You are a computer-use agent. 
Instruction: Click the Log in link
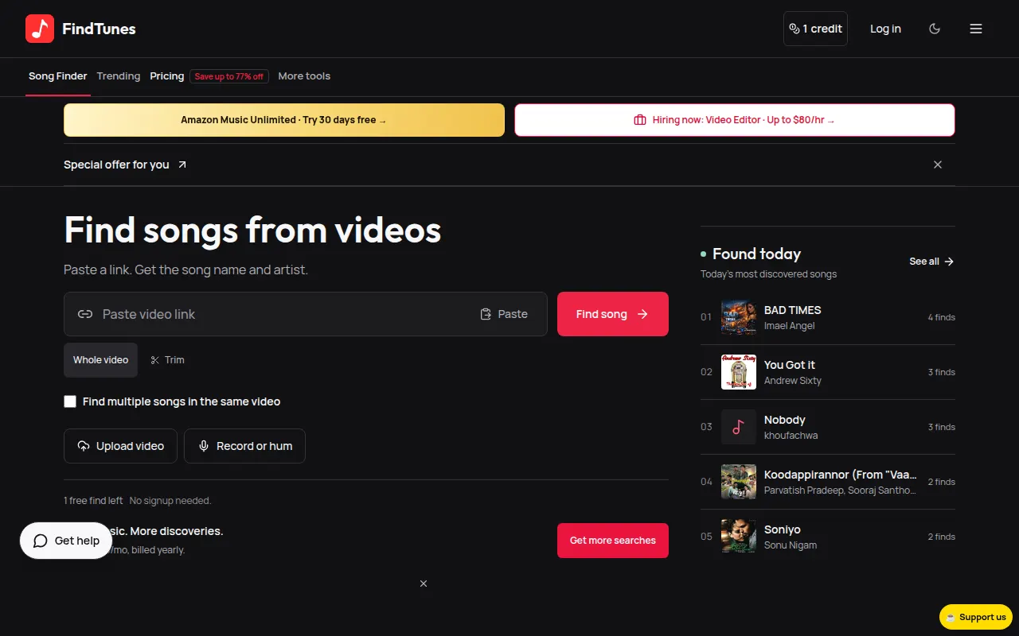tap(885, 29)
